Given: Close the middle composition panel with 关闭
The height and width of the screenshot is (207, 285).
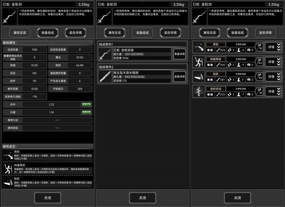Looking at the screenshot, I should click(x=142, y=198).
